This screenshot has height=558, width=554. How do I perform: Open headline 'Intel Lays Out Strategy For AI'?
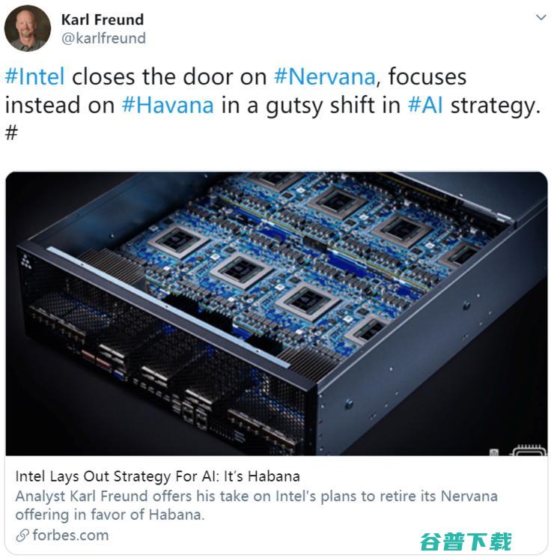158,476
